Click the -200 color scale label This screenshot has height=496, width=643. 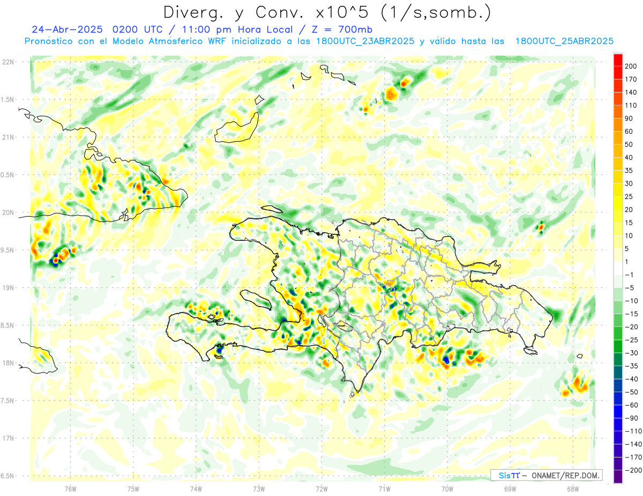click(632, 470)
